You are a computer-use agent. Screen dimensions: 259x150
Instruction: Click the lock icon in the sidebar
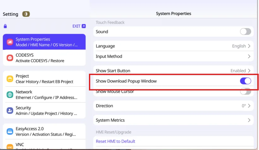tap(5, 26)
